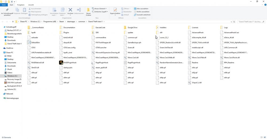Select the Logs folder

(x=224, y=27)
